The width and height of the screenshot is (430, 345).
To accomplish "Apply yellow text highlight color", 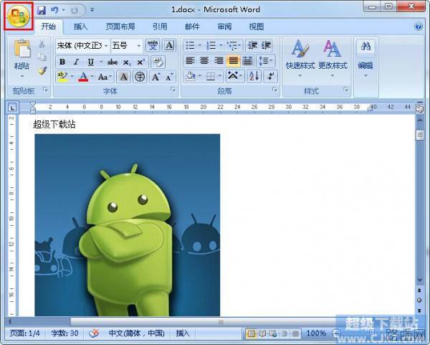I will click(62, 77).
